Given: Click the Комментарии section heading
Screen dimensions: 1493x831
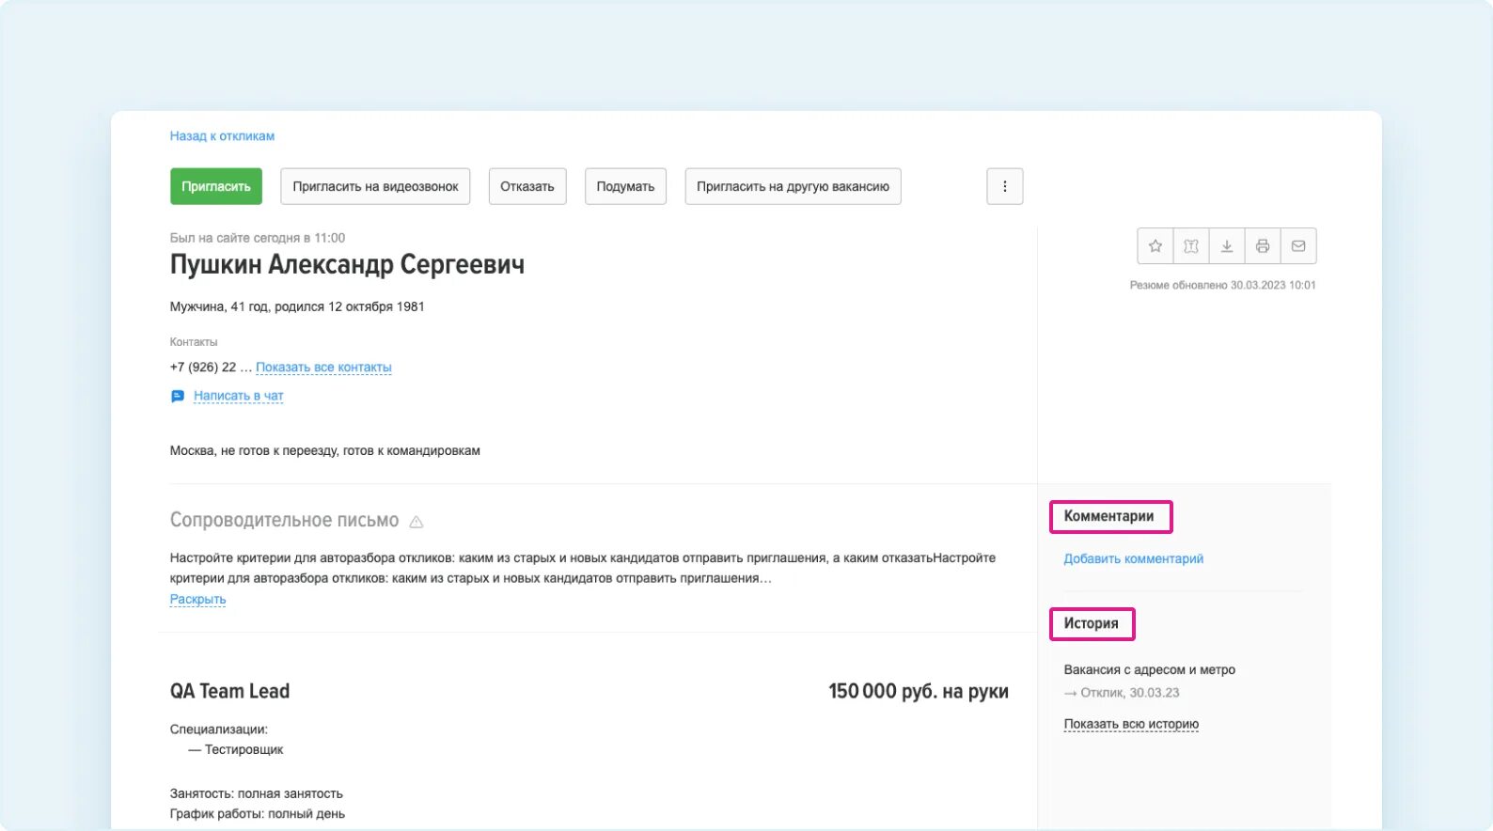Looking at the screenshot, I should (1108, 516).
